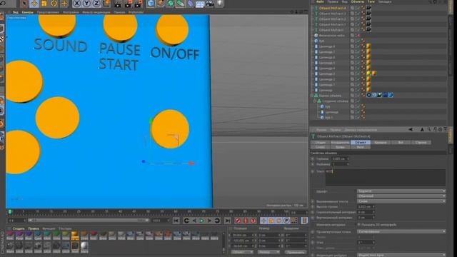This screenshot has width=457, height=257.
Task: Select the Физическое небо object
Action: [331, 36]
